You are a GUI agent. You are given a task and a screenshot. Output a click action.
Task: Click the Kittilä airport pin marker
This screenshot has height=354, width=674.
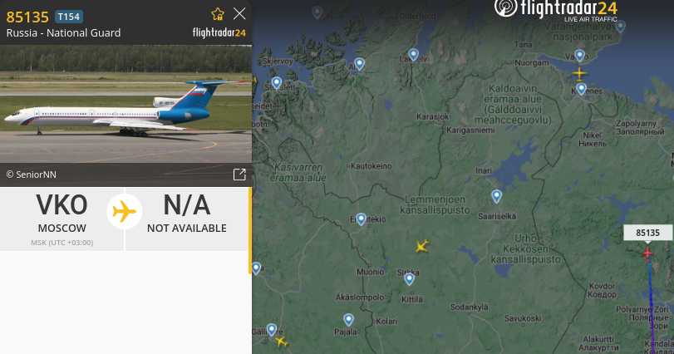[x=409, y=279]
